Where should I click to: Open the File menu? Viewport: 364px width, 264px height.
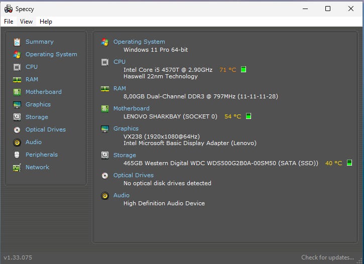[x=9, y=22]
